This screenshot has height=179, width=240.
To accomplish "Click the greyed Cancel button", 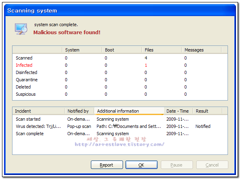I will (x=212, y=165).
